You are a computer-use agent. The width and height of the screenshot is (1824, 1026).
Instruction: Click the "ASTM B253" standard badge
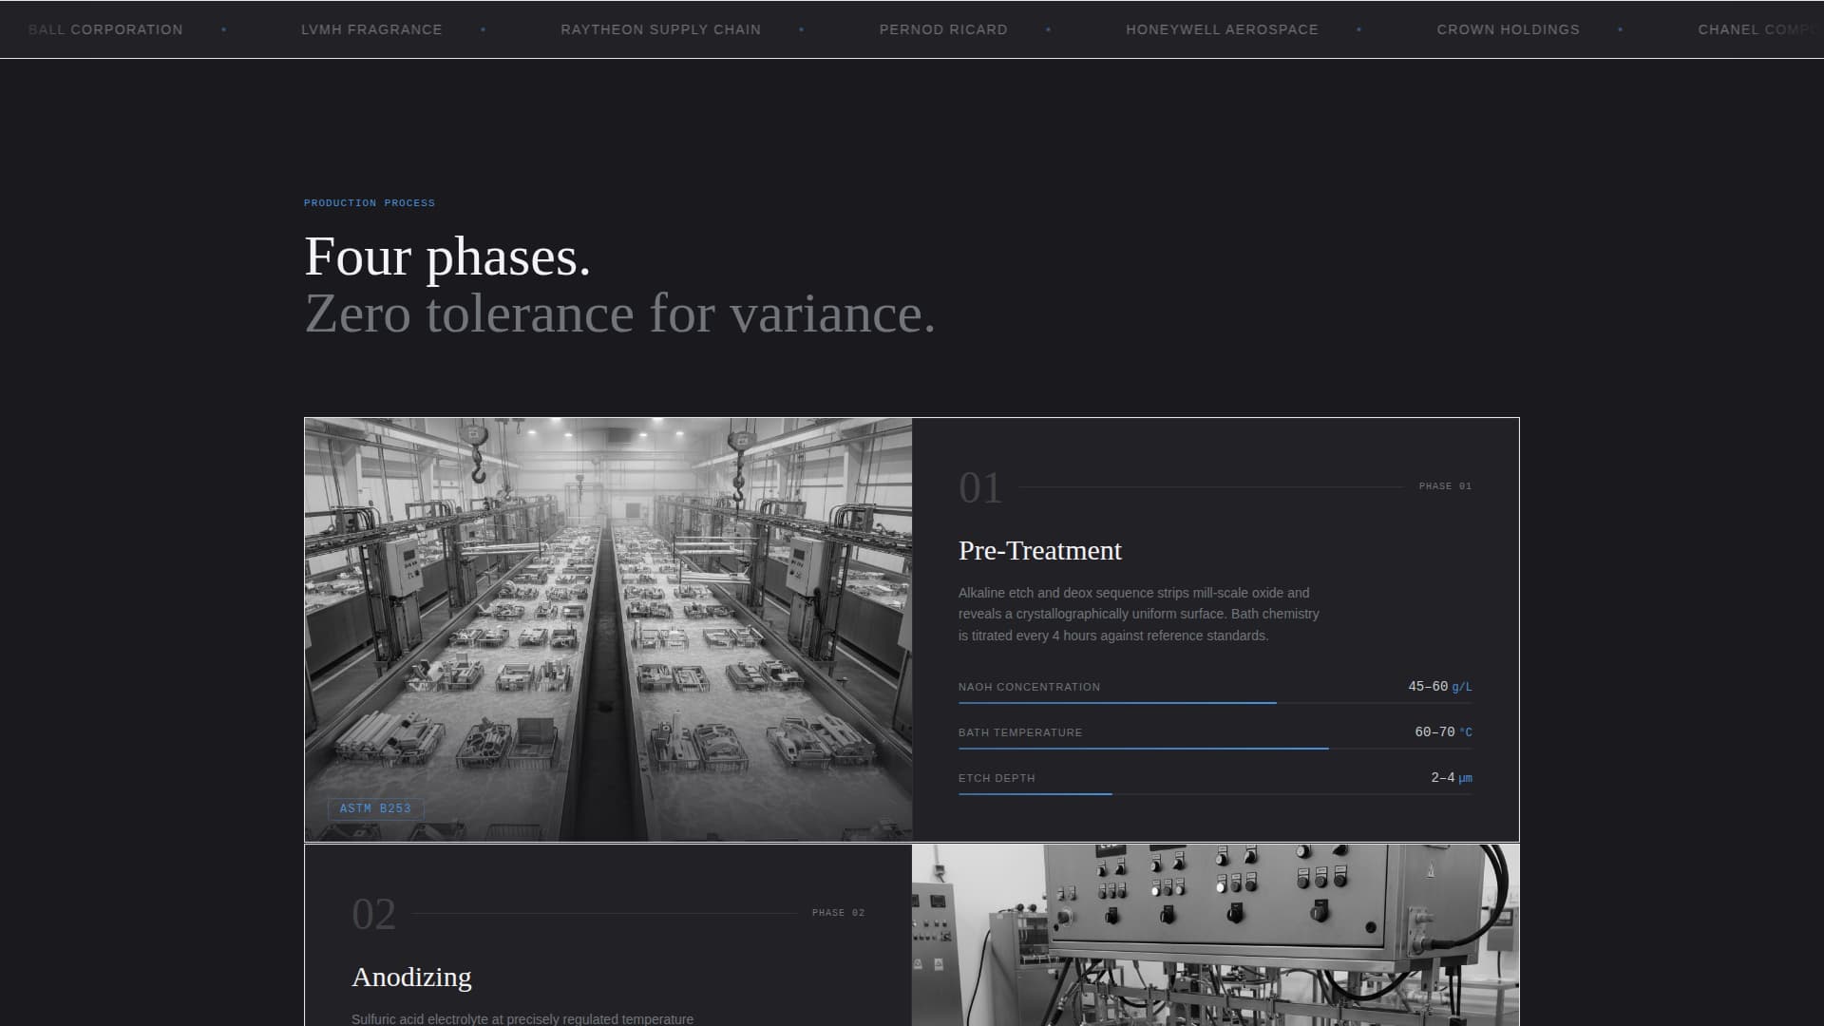[376, 808]
